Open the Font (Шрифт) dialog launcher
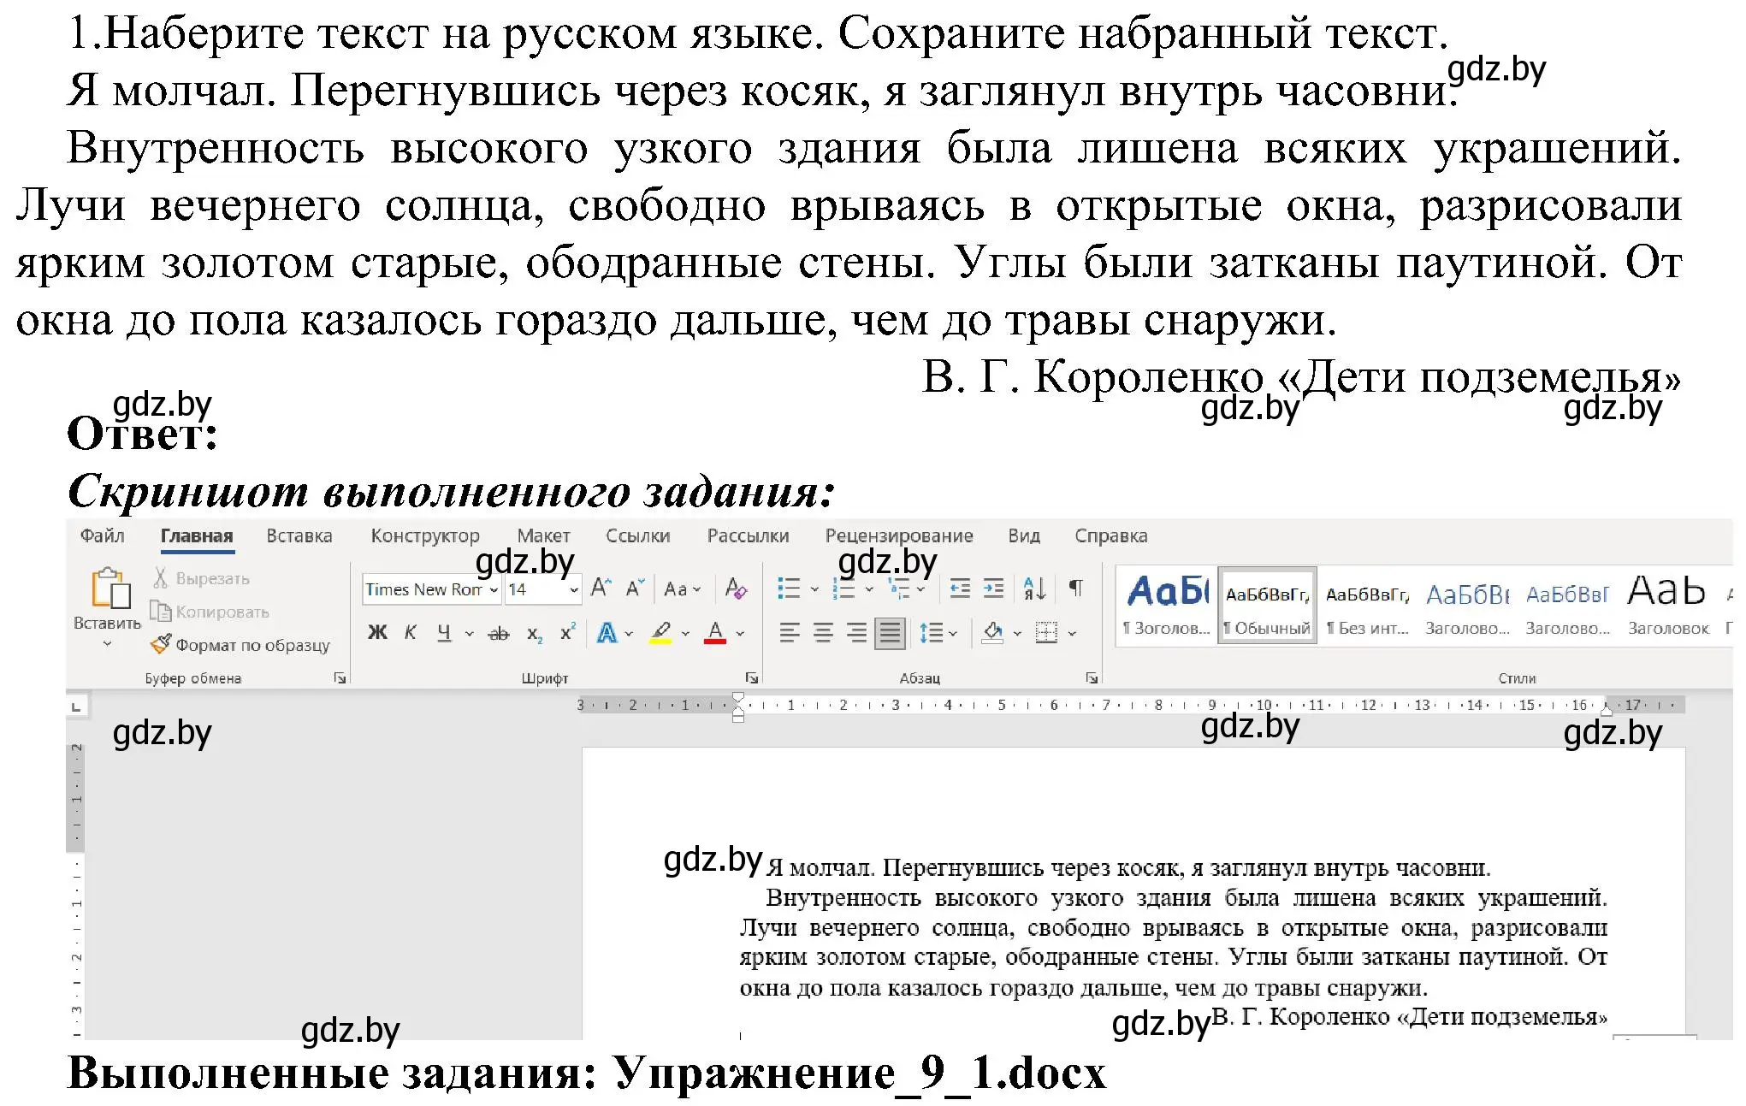1746x1106 pixels. (x=752, y=677)
